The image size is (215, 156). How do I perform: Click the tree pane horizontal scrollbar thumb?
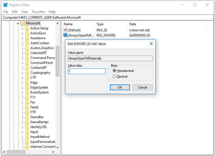click(16, 152)
